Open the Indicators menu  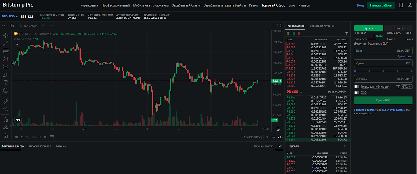(x=28, y=26)
